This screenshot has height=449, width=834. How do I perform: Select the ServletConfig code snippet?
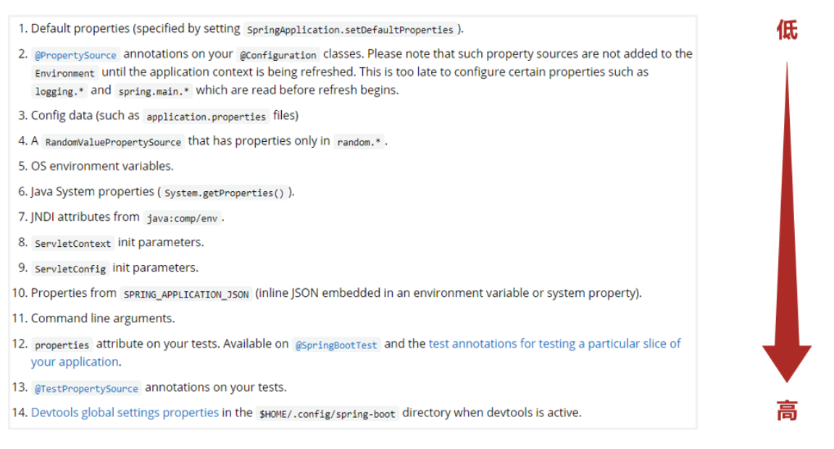tap(70, 269)
